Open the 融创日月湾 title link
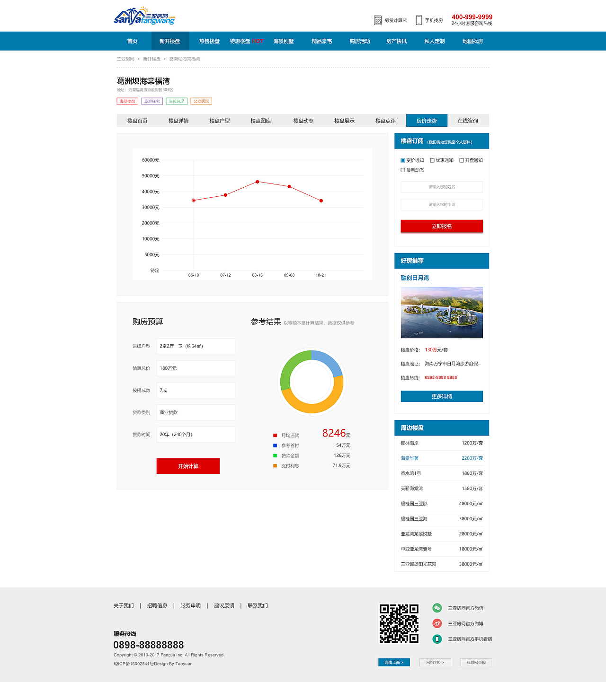The height and width of the screenshot is (682, 606). tap(415, 278)
